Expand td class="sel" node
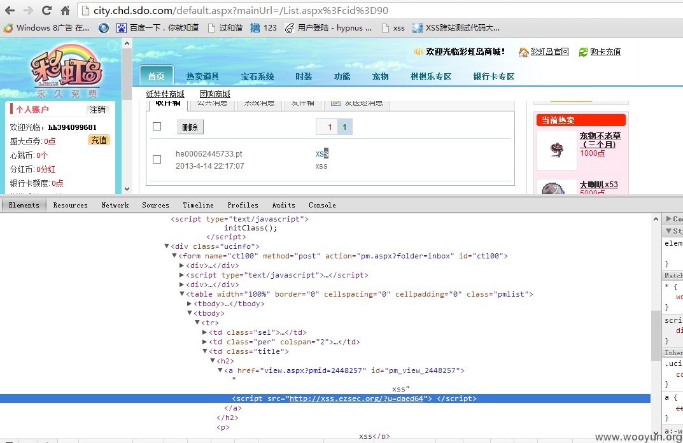683x443 pixels. [205, 332]
